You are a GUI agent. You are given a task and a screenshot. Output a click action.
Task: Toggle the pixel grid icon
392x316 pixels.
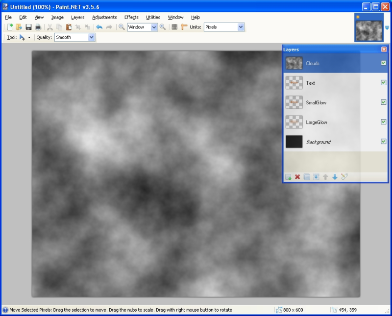pos(174,27)
